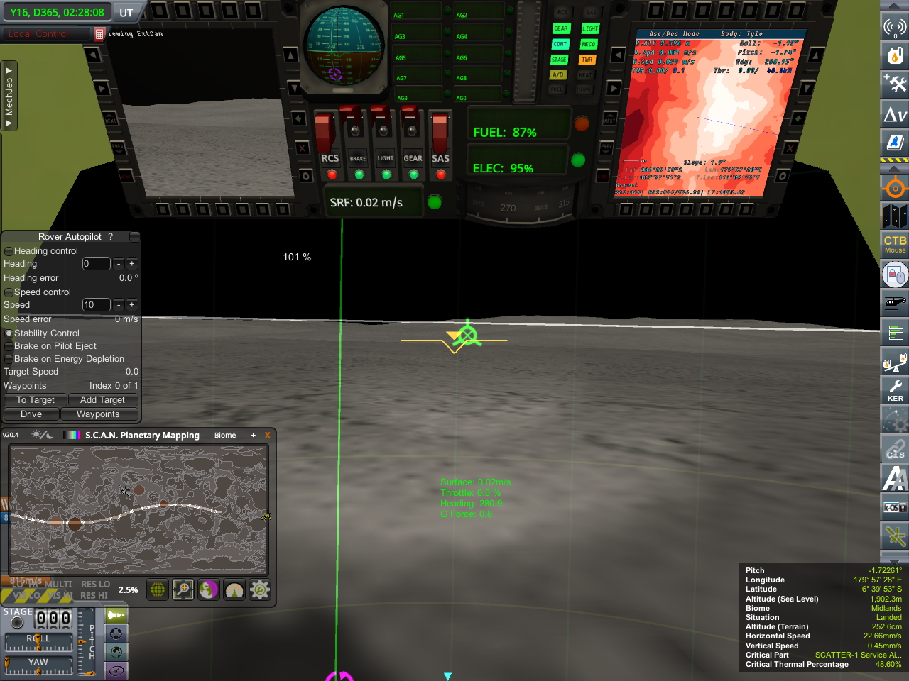This screenshot has height=681, width=909.
Task: Decrease Heading value with minus button
Action: 119,264
